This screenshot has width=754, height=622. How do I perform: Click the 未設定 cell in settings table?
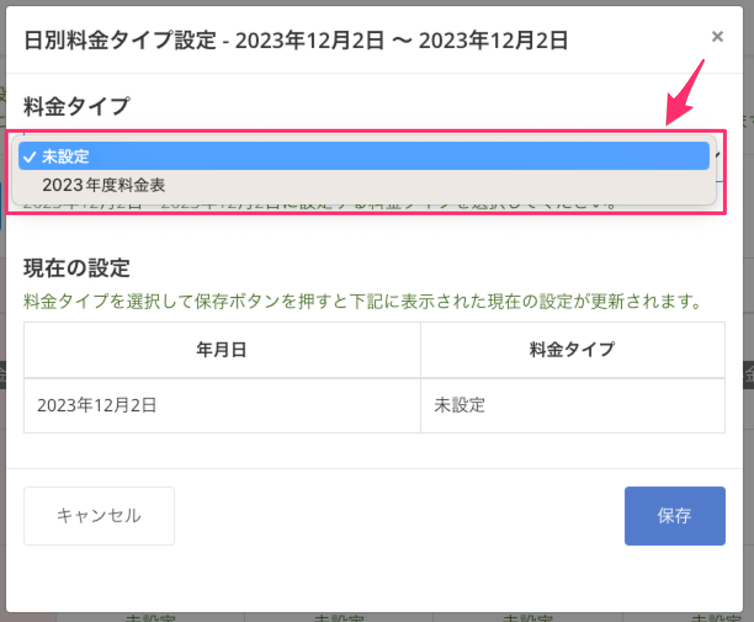click(x=460, y=405)
